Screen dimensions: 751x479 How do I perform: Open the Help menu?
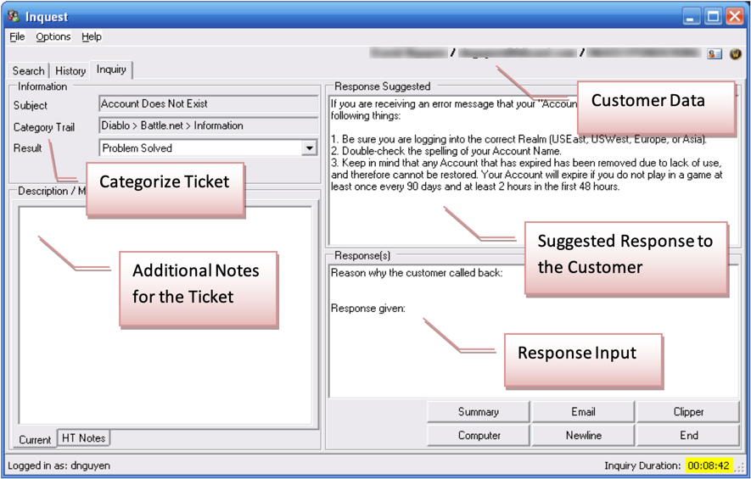pyautogui.click(x=92, y=36)
